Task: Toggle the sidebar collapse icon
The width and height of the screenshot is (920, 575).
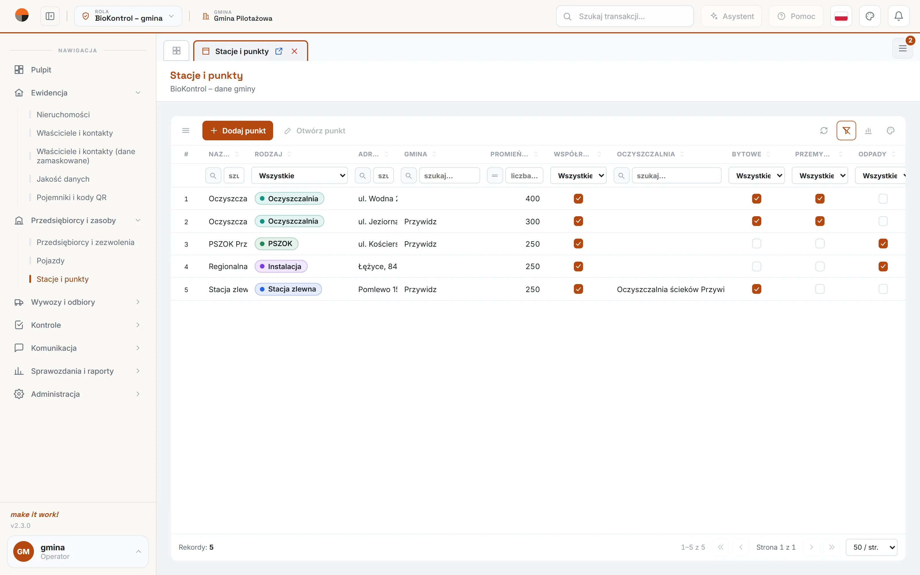Action: (50, 16)
